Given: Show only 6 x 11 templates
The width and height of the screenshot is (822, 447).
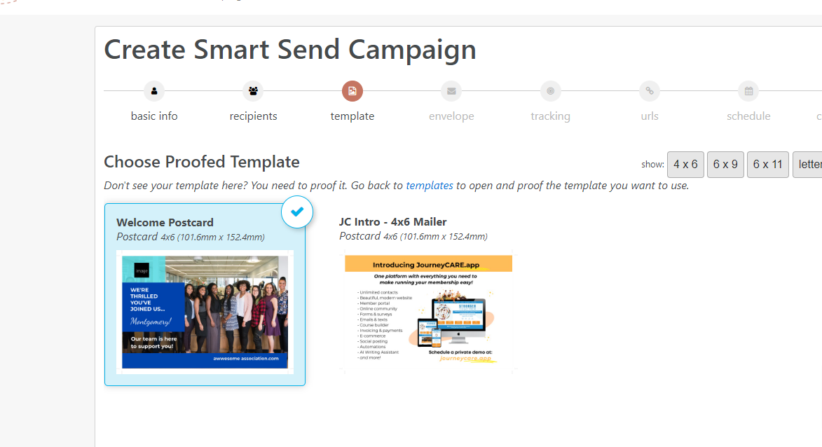Looking at the screenshot, I should [x=768, y=165].
